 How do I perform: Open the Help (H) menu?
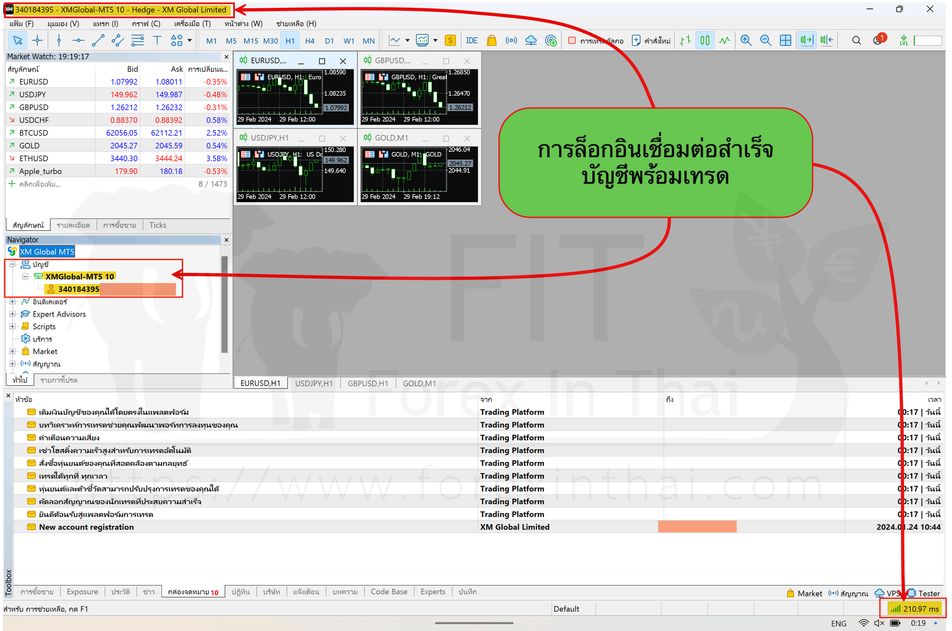[x=296, y=23]
